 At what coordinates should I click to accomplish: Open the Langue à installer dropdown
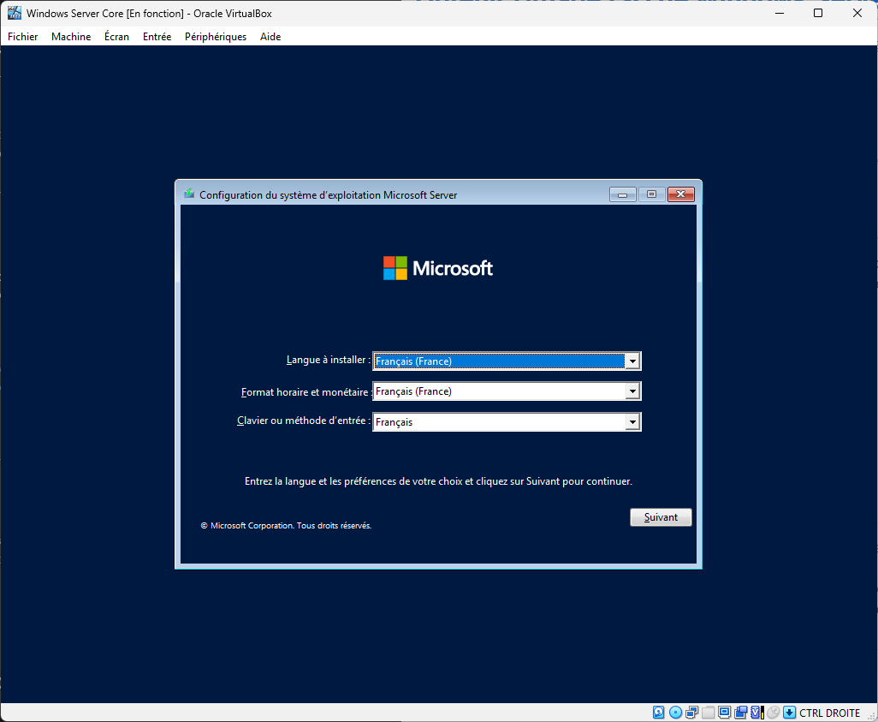(x=632, y=361)
